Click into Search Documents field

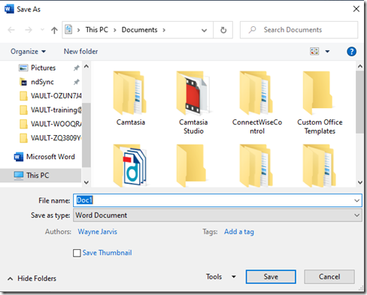tap(299, 30)
